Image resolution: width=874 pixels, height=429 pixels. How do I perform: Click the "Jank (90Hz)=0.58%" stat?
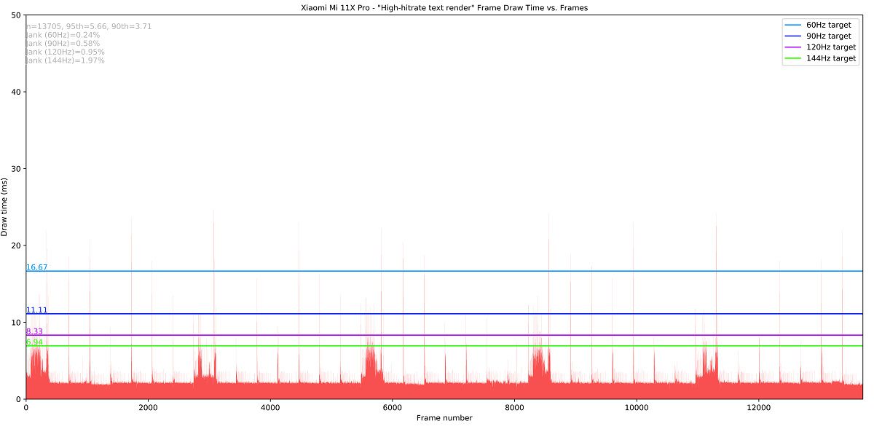63,44
